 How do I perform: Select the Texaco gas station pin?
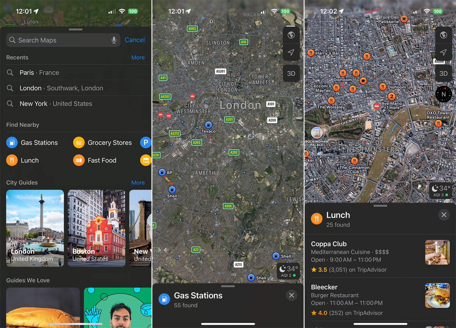click(208, 125)
